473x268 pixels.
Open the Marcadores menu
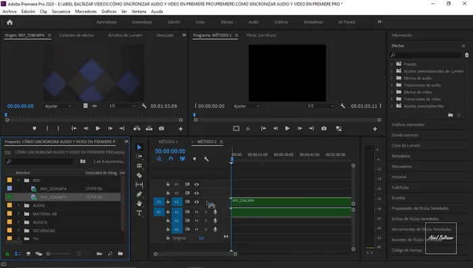(x=86, y=11)
